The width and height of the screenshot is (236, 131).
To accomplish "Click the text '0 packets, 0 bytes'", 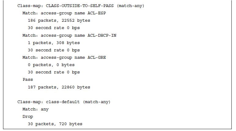I will click(x=51, y=65).
